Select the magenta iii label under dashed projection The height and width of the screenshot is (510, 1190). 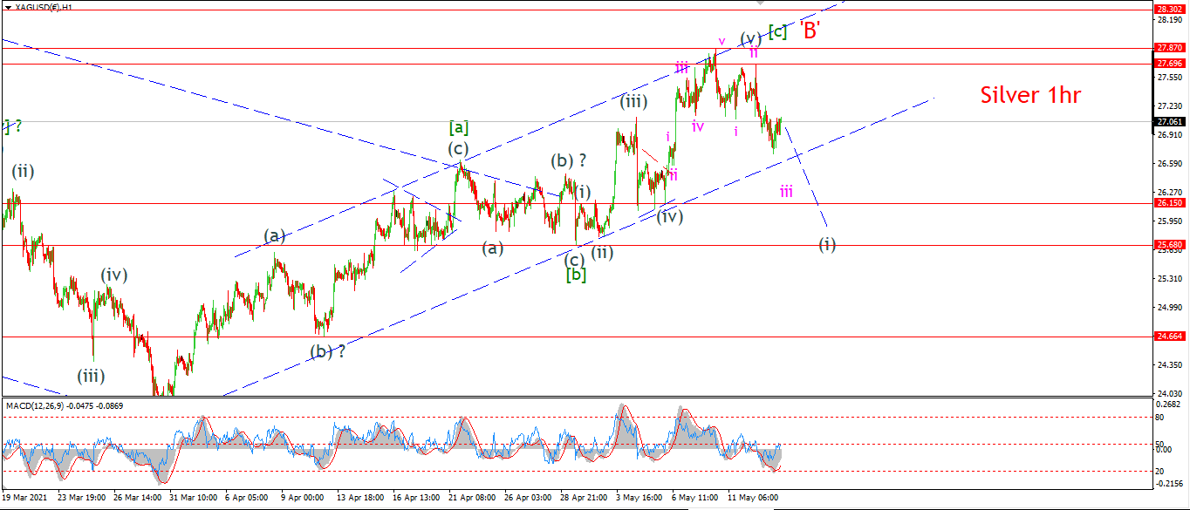(x=786, y=192)
